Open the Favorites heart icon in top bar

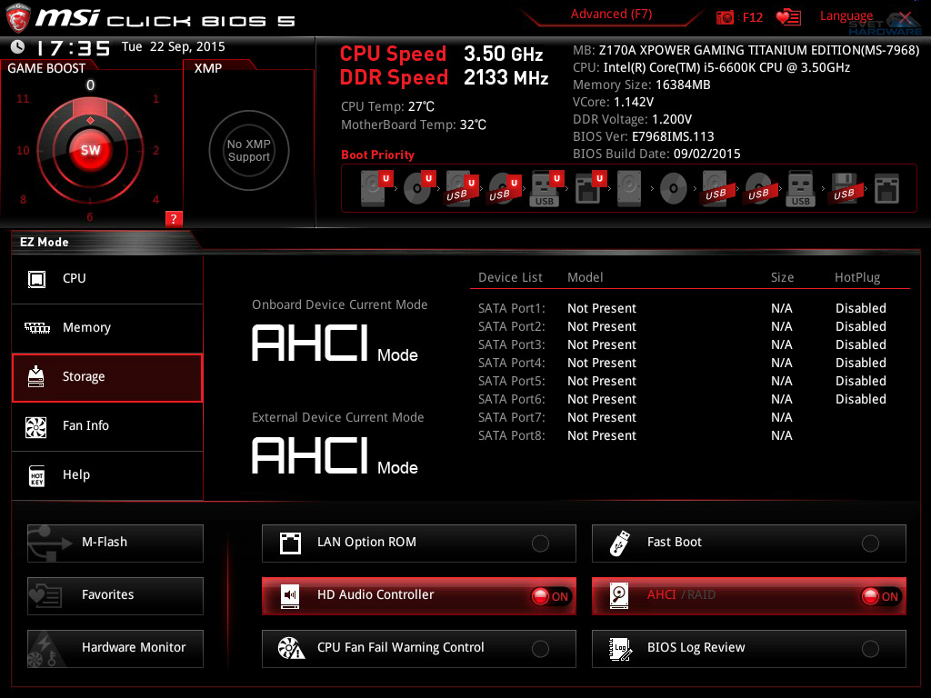787,16
